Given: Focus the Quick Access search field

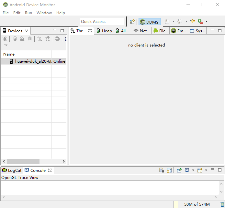Looking at the screenshot, I should pos(102,21).
